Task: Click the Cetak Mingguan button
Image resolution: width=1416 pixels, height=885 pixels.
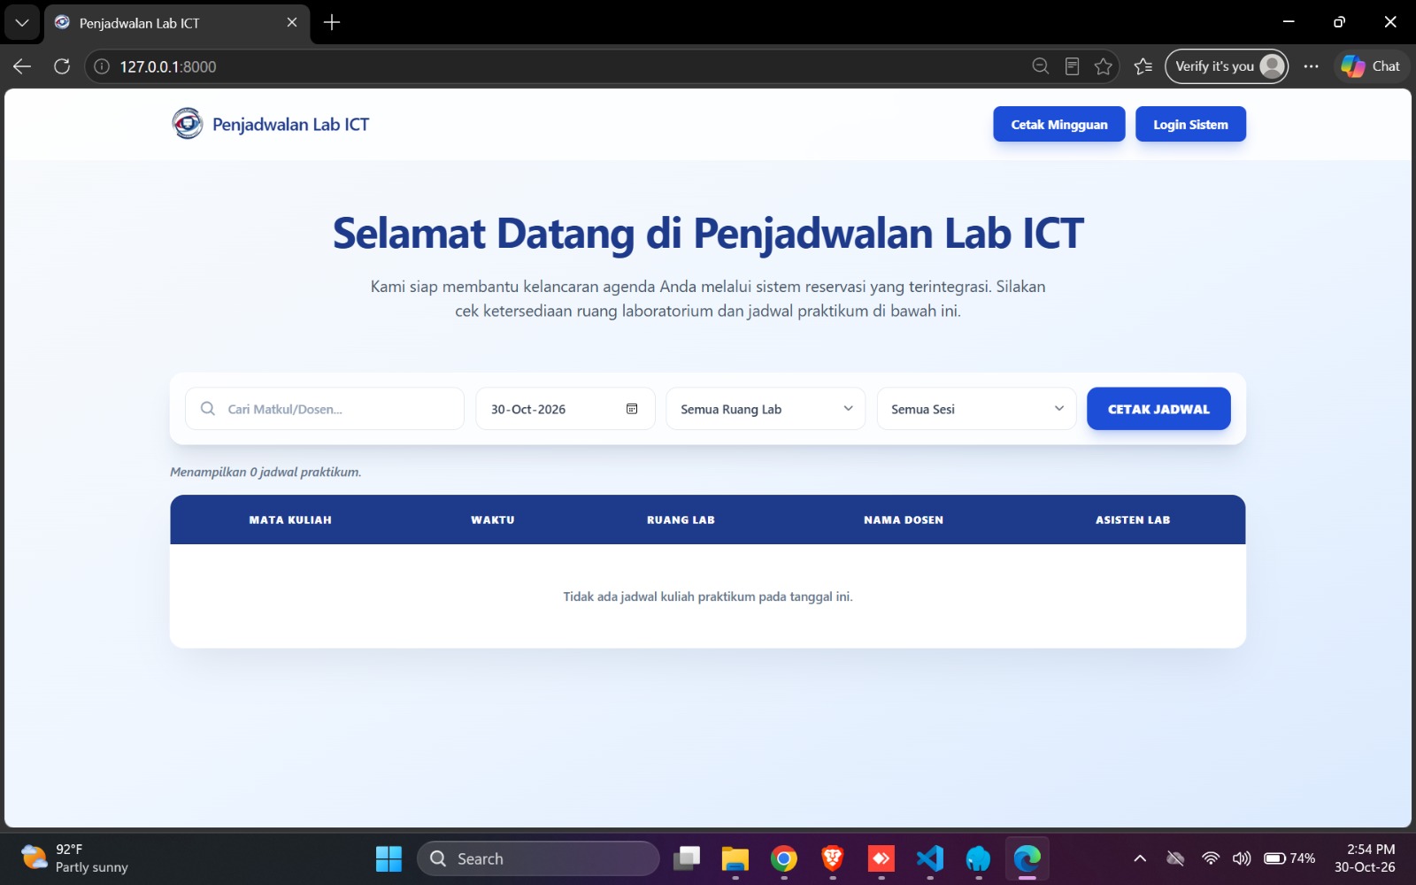Action: click(1059, 125)
